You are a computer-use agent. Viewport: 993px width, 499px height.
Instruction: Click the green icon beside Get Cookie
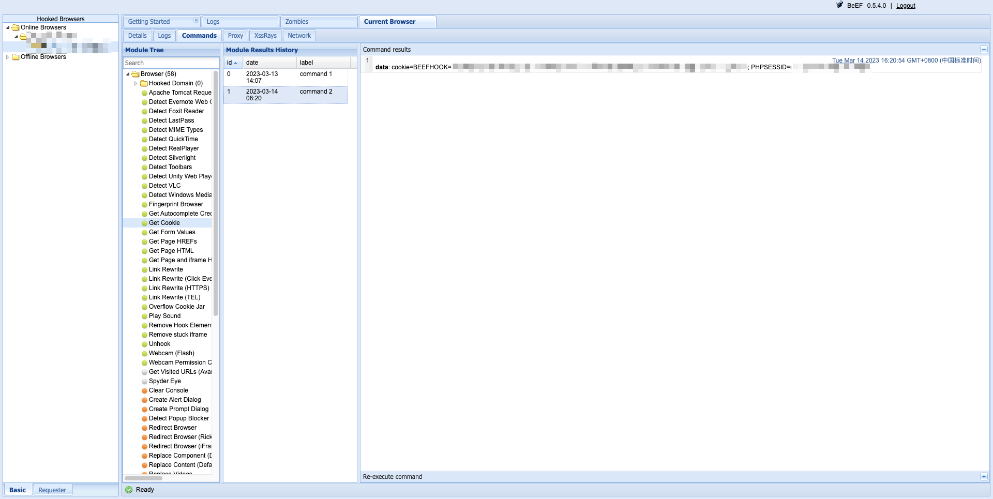click(145, 223)
